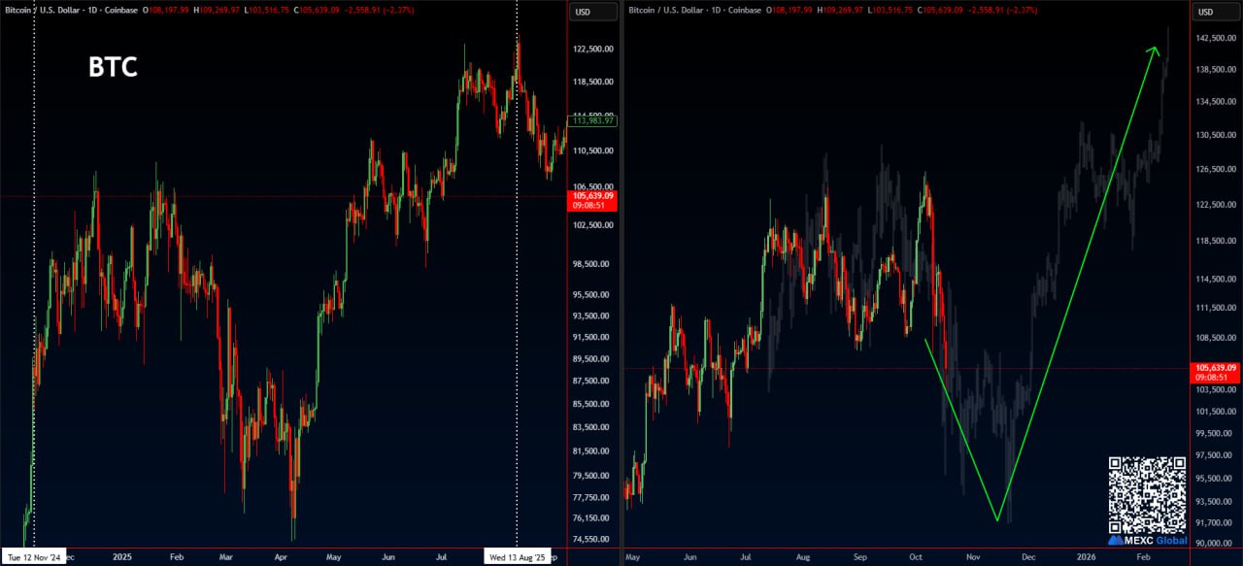Select the green 113,983.97 price label

(593, 119)
